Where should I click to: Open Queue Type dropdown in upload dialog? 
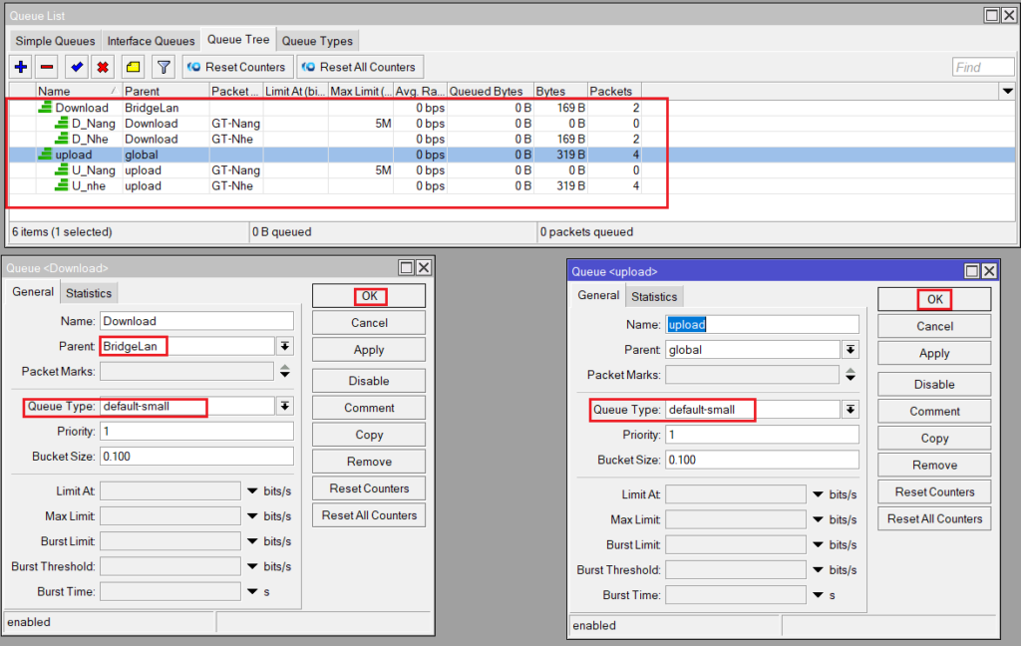[x=851, y=410]
